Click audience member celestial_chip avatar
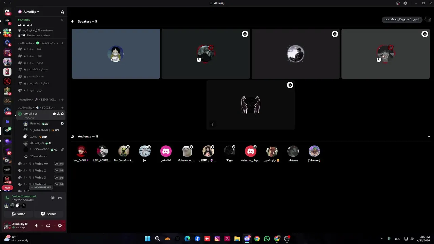Screen dimensions: 434x244 click(x=251, y=151)
